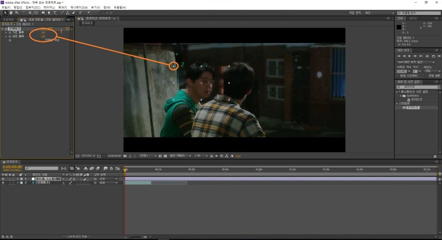Select the Zoom magnifier tool

[x=17, y=13]
